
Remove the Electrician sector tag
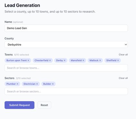(37, 84)
